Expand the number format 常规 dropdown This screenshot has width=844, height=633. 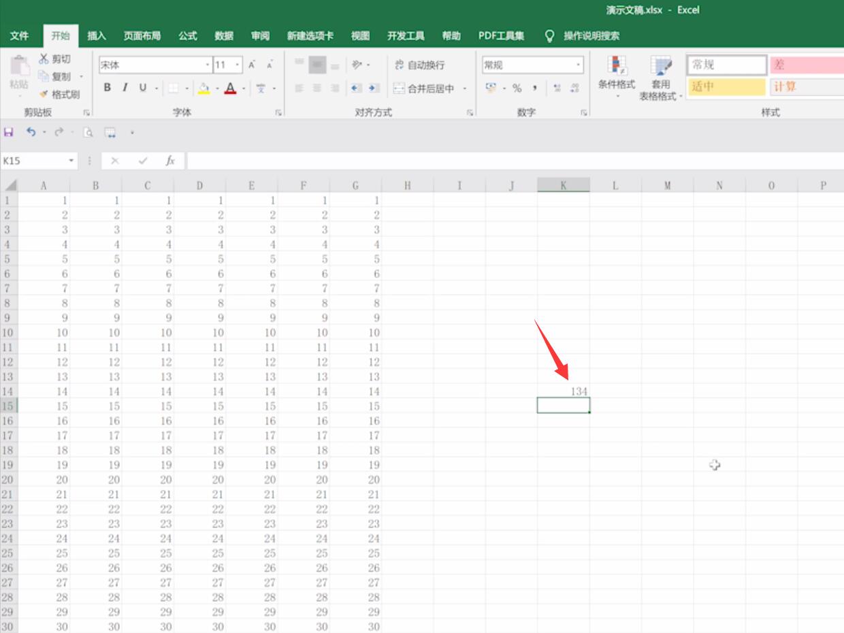[x=579, y=65]
